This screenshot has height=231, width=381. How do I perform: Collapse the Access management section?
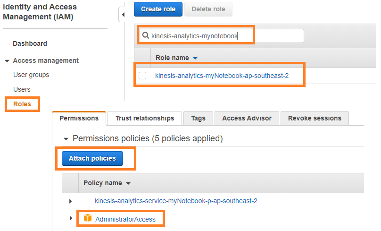click(7, 61)
